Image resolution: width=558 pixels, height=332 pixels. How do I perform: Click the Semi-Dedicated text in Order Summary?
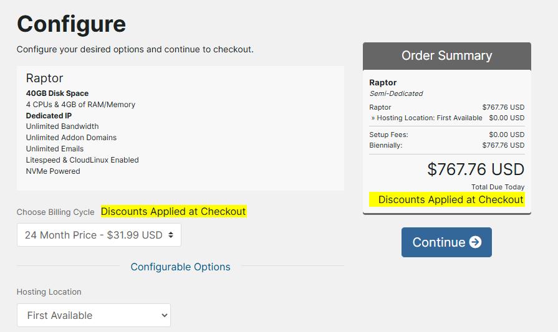click(x=396, y=93)
